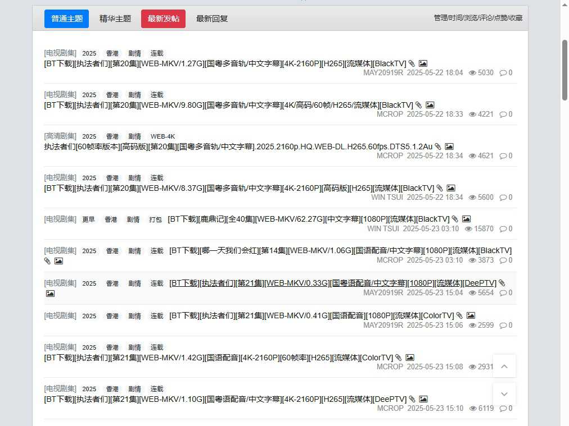
Task: Click username MCROP
Action: pos(390,114)
